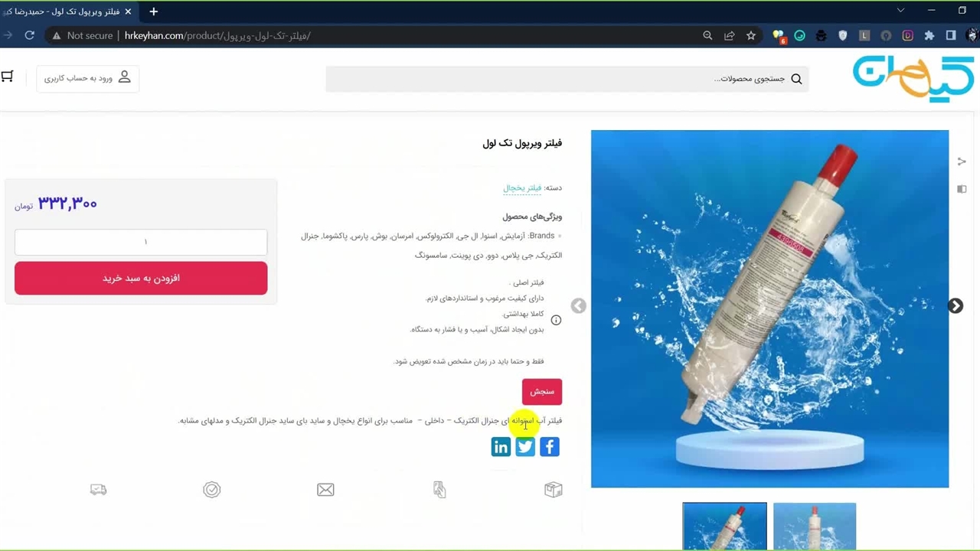Share product on Facebook icon
The width and height of the screenshot is (980, 551).
[550, 447]
